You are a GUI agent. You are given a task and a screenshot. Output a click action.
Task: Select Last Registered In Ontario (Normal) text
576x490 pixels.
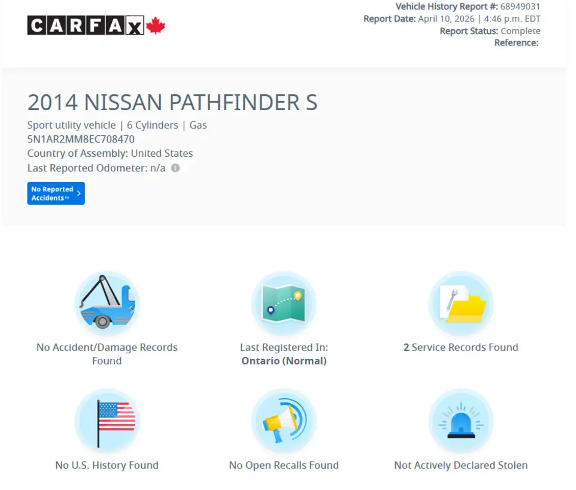(x=284, y=354)
